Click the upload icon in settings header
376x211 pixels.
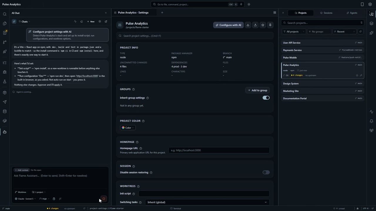coord(255,25)
